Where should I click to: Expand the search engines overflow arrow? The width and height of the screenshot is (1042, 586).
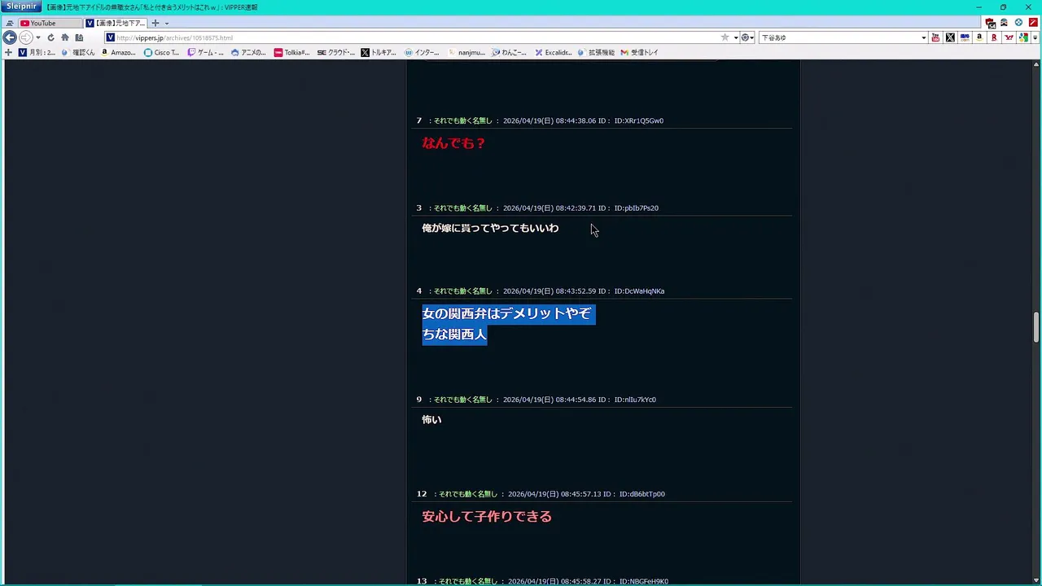(x=1035, y=37)
